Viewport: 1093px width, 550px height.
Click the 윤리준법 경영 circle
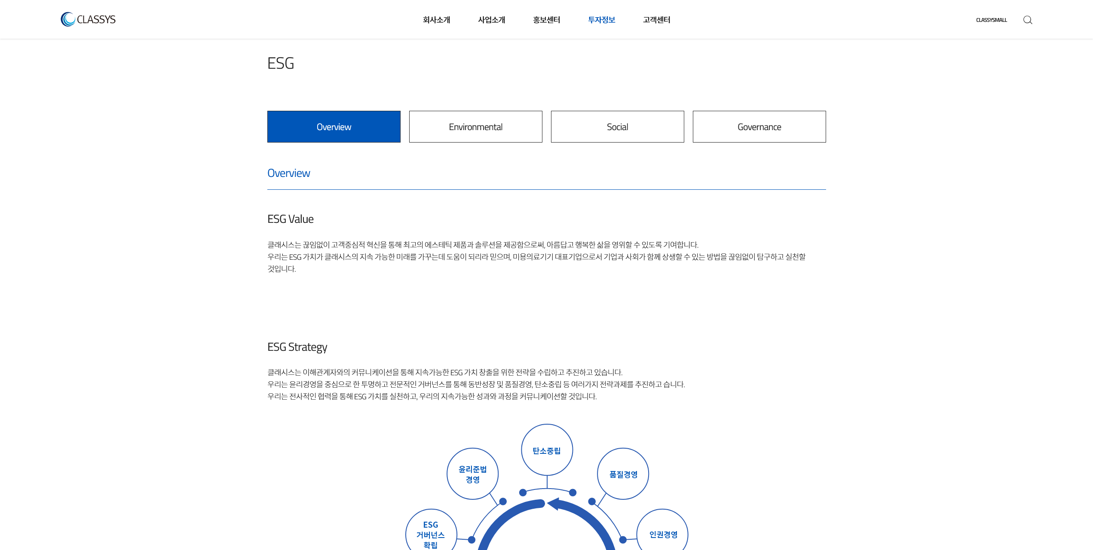click(472, 474)
